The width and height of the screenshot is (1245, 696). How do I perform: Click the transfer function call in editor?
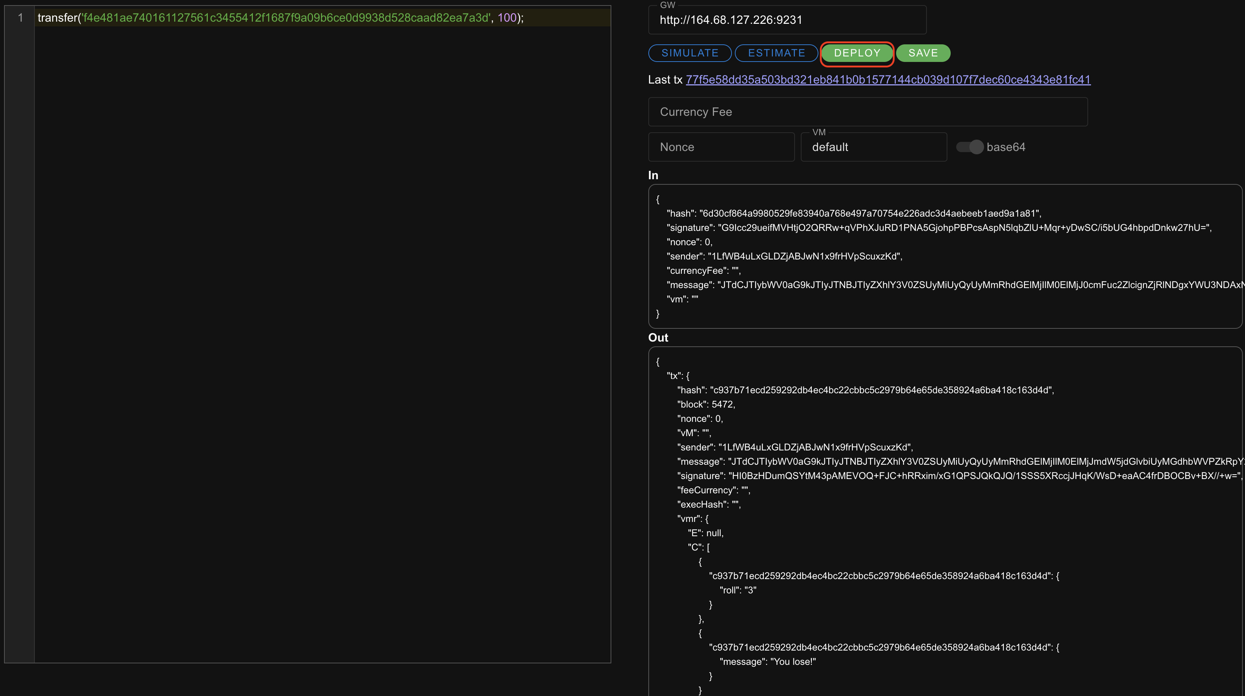point(57,18)
